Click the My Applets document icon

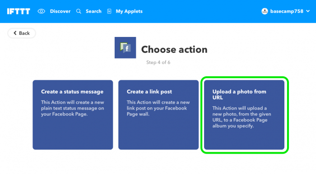coord(109,11)
